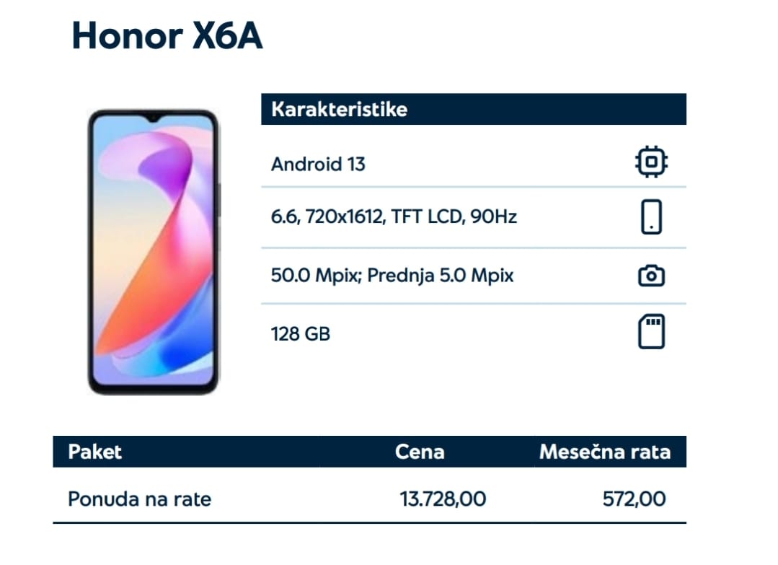The height and width of the screenshot is (565, 778).
Task: Click the 13.728,00 price value
Action: pos(443,499)
